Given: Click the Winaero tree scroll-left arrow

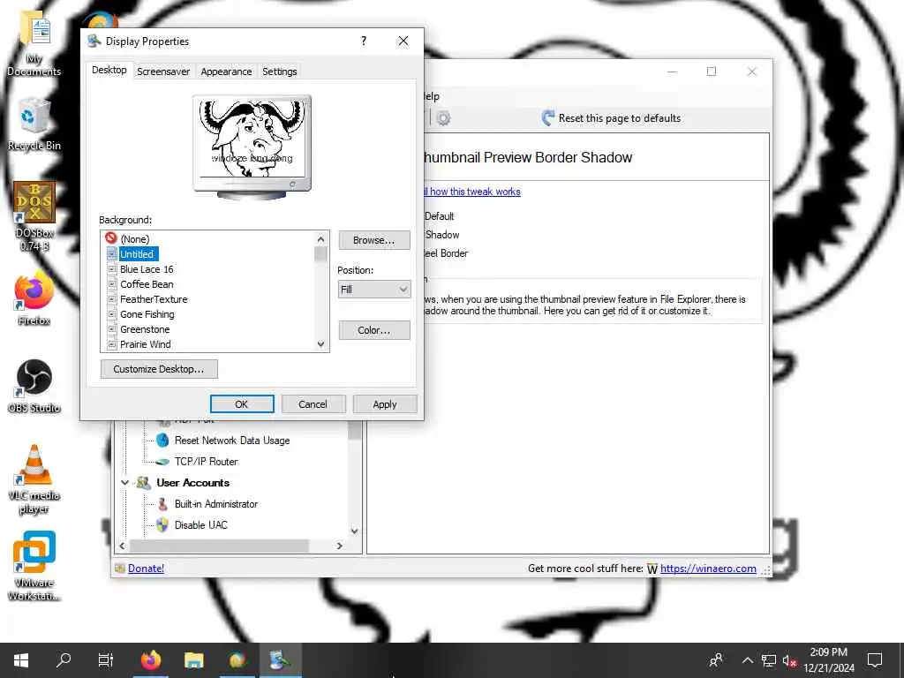Looking at the screenshot, I should point(122,546).
